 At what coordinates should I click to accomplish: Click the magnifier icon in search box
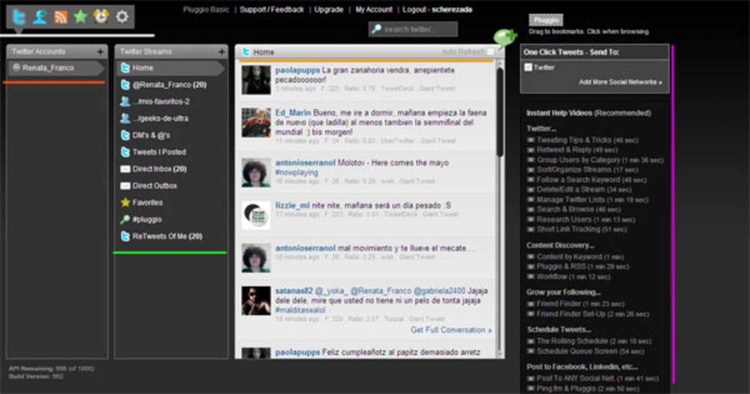tap(376, 29)
